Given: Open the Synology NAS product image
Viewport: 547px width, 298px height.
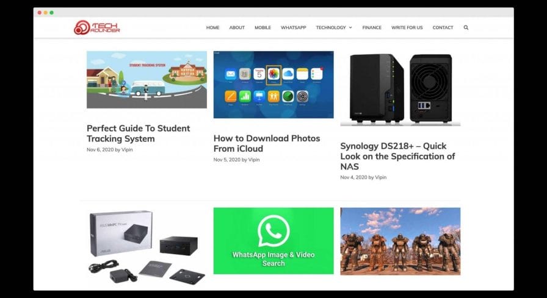Looking at the screenshot, I should [400, 88].
